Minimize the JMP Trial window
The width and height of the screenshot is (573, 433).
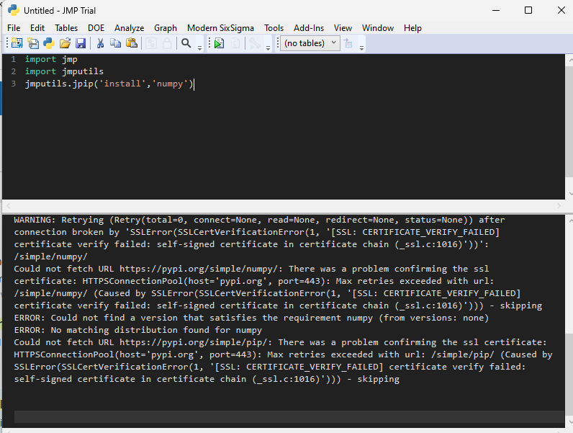[x=496, y=10]
